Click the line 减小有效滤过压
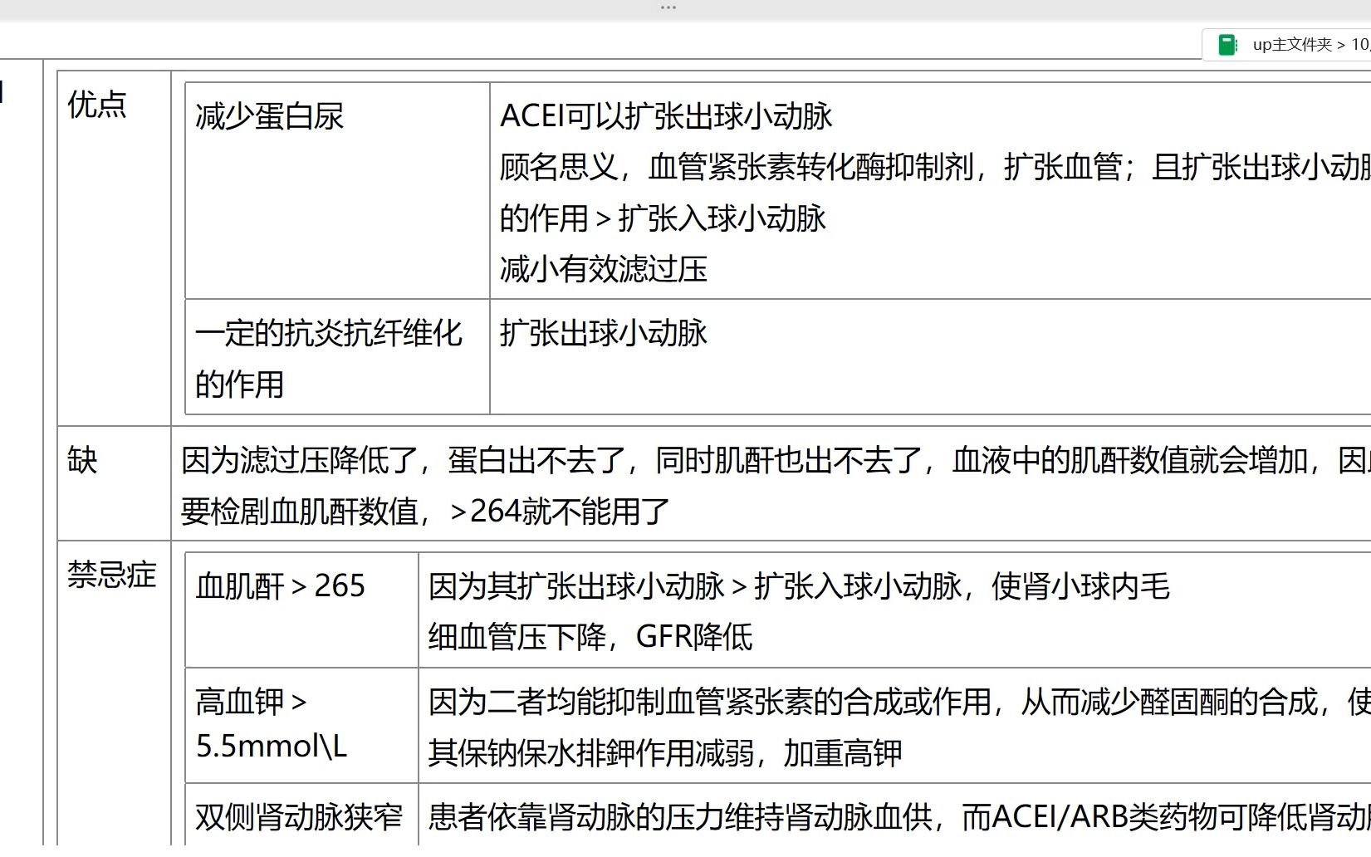The width and height of the screenshot is (1371, 857). (x=604, y=269)
